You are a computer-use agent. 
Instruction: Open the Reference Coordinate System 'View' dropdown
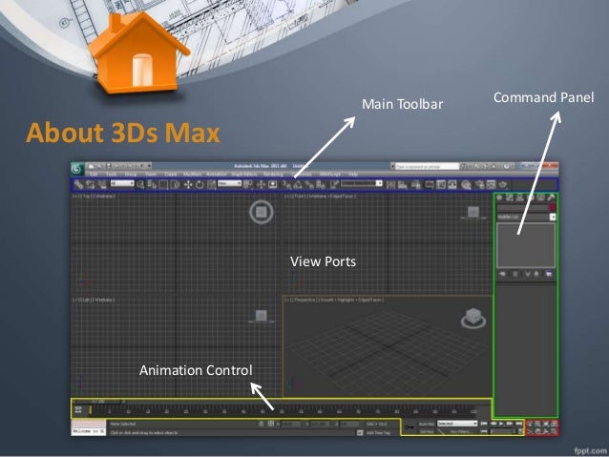tap(229, 183)
